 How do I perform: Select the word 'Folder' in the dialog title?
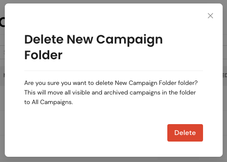pos(43,55)
